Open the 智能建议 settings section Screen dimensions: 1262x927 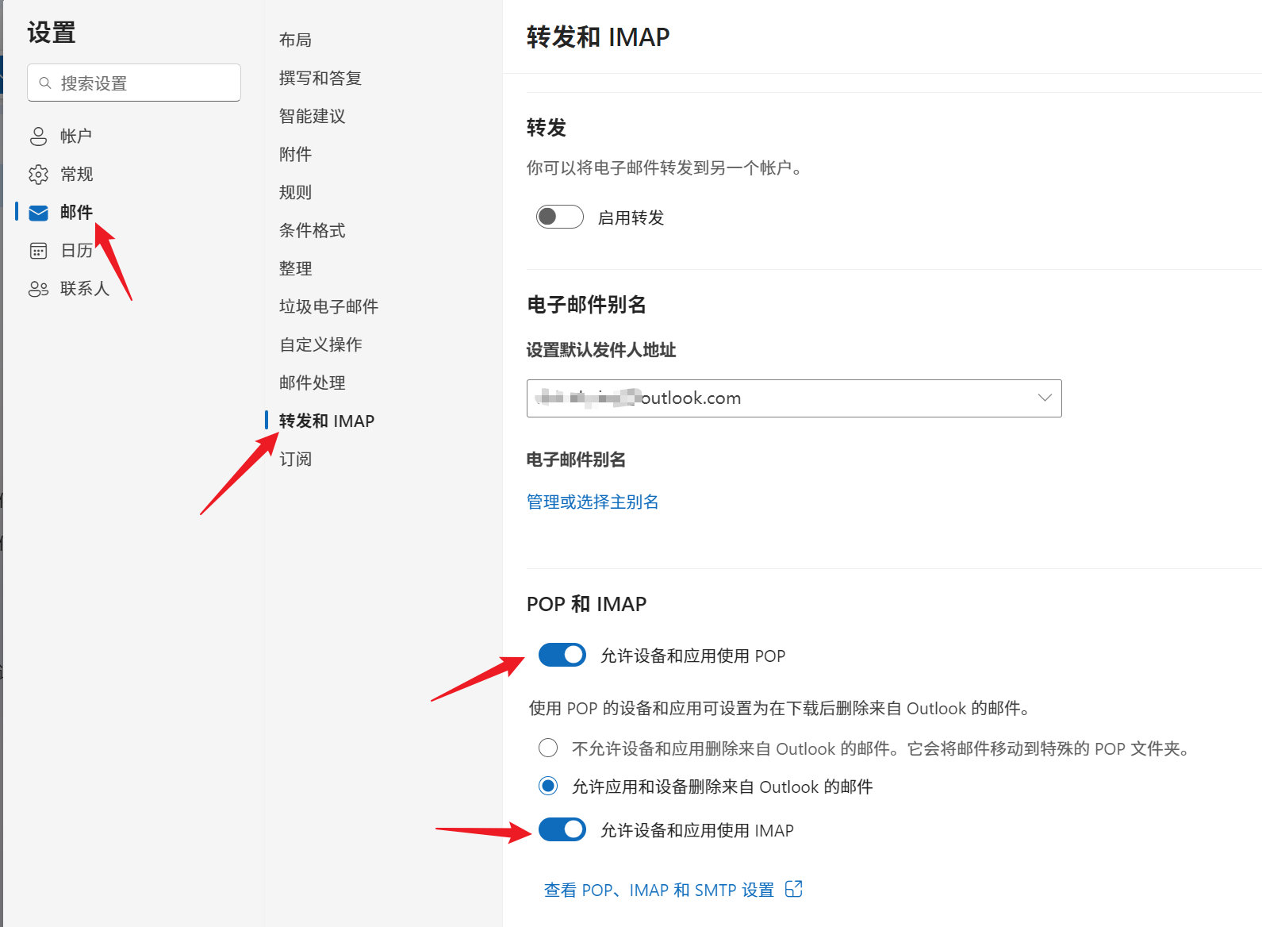pyautogui.click(x=313, y=116)
